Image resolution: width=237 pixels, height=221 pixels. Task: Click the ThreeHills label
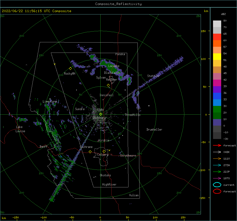pos(132,115)
